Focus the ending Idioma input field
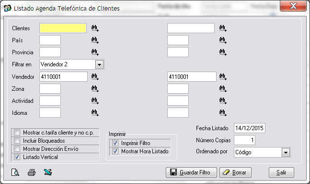The height and width of the screenshot is (184, 310). 178,113
